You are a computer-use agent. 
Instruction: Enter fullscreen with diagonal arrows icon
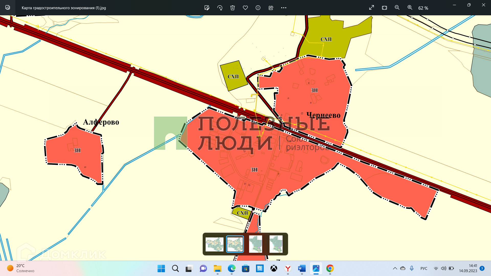(x=372, y=8)
